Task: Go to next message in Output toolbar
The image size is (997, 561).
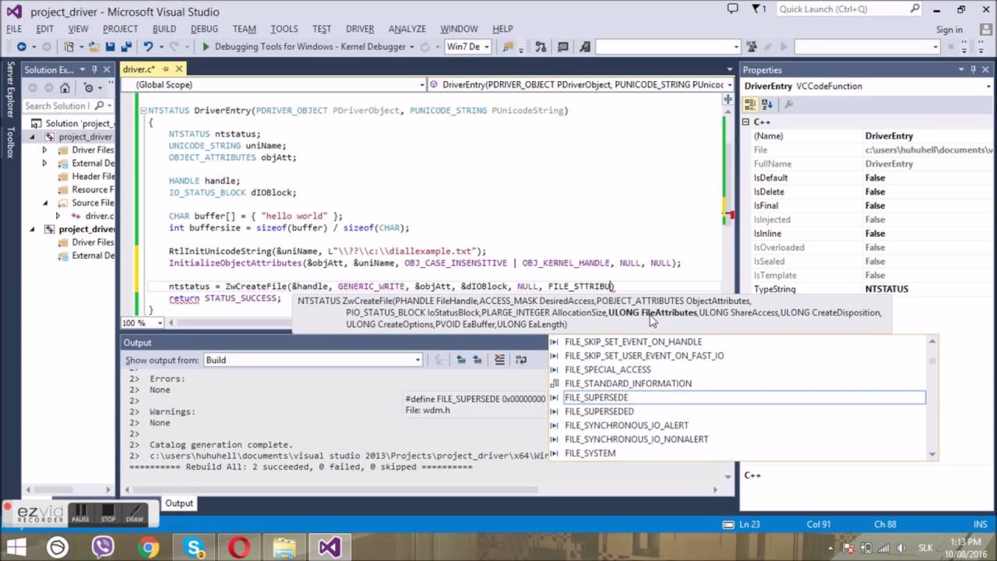Action: pos(477,360)
